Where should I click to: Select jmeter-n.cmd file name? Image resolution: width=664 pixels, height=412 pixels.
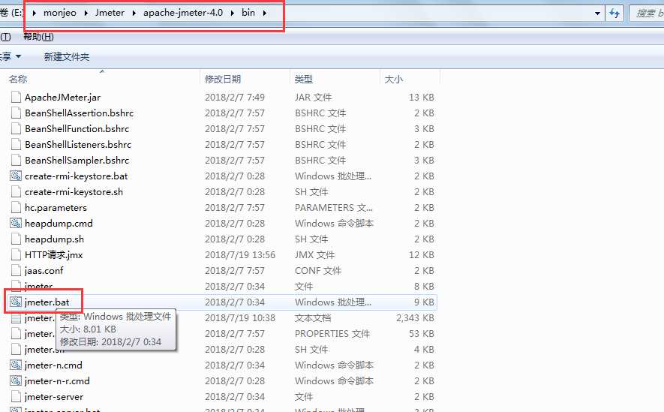[54, 365]
